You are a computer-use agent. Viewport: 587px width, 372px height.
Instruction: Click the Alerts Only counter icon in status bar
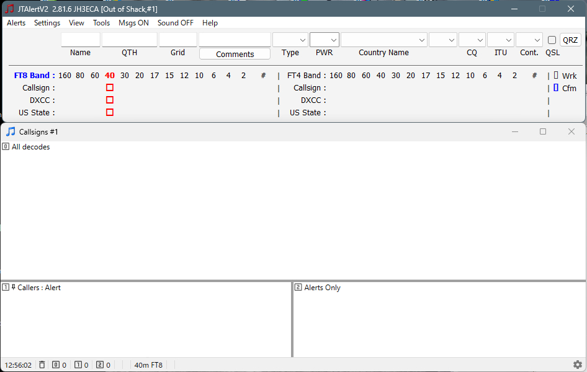pyautogui.click(x=100, y=365)
